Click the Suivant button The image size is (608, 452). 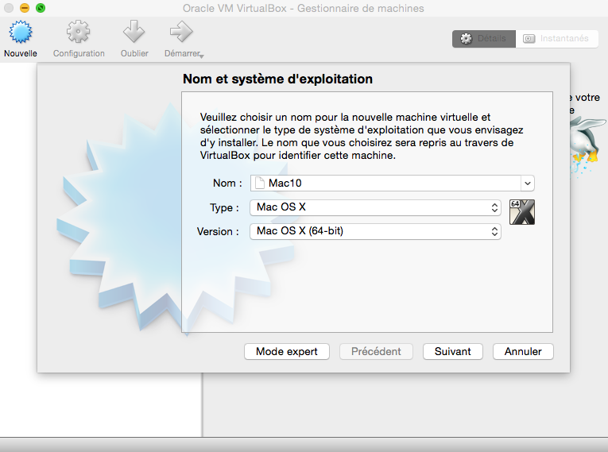(x=453, y=352)
